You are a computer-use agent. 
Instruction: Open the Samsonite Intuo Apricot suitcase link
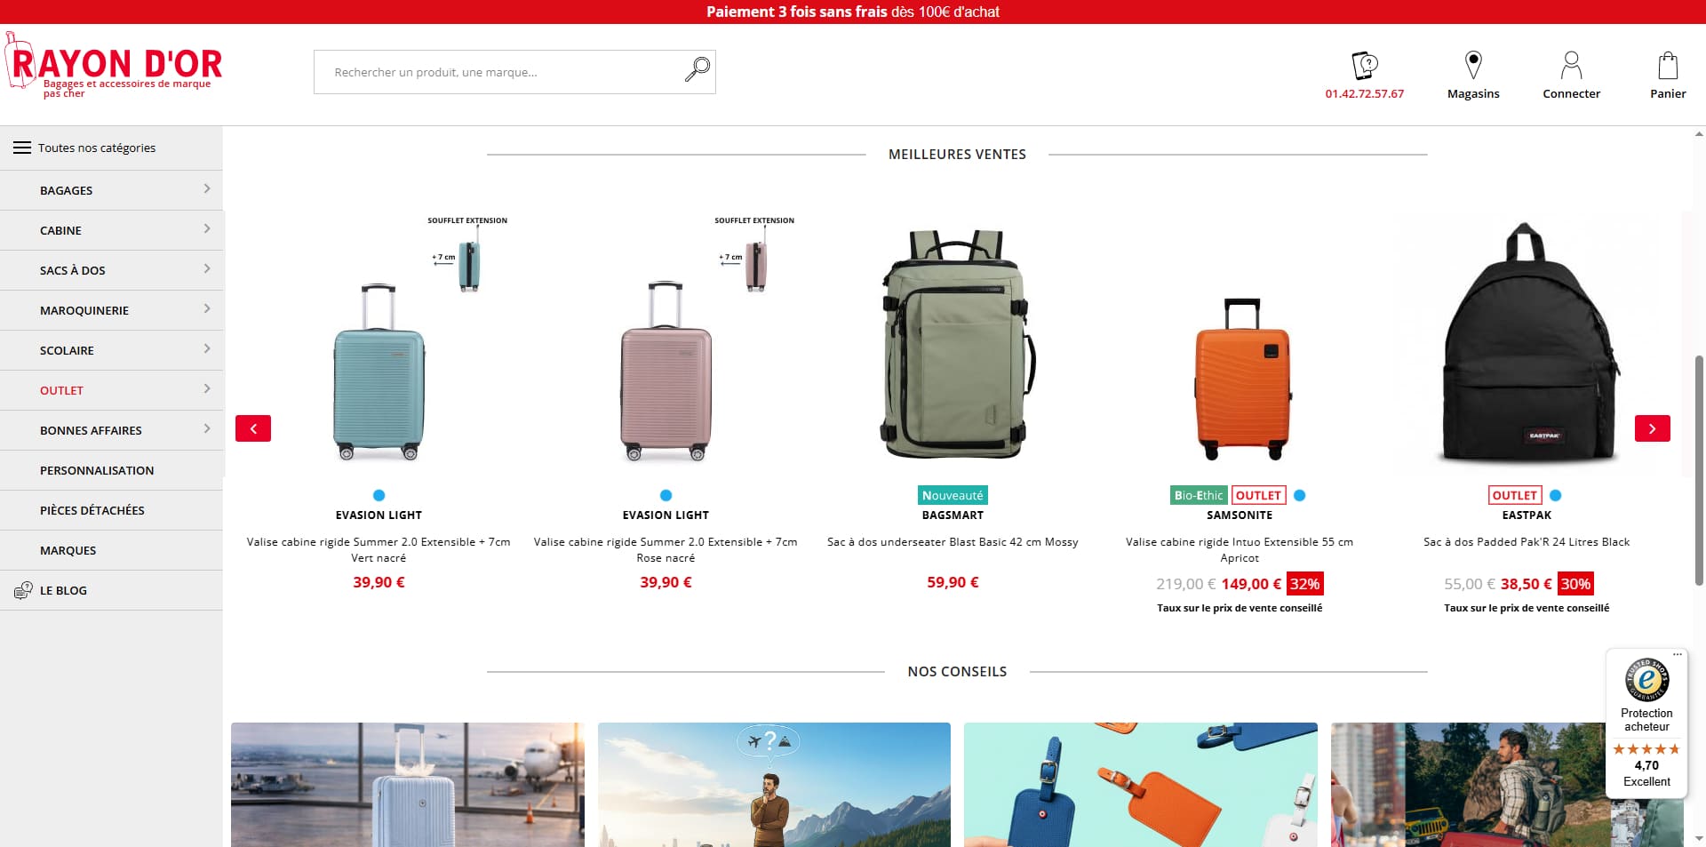point(1240,549)
